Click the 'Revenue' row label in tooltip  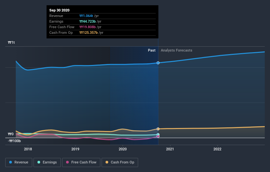click(56, 16)
